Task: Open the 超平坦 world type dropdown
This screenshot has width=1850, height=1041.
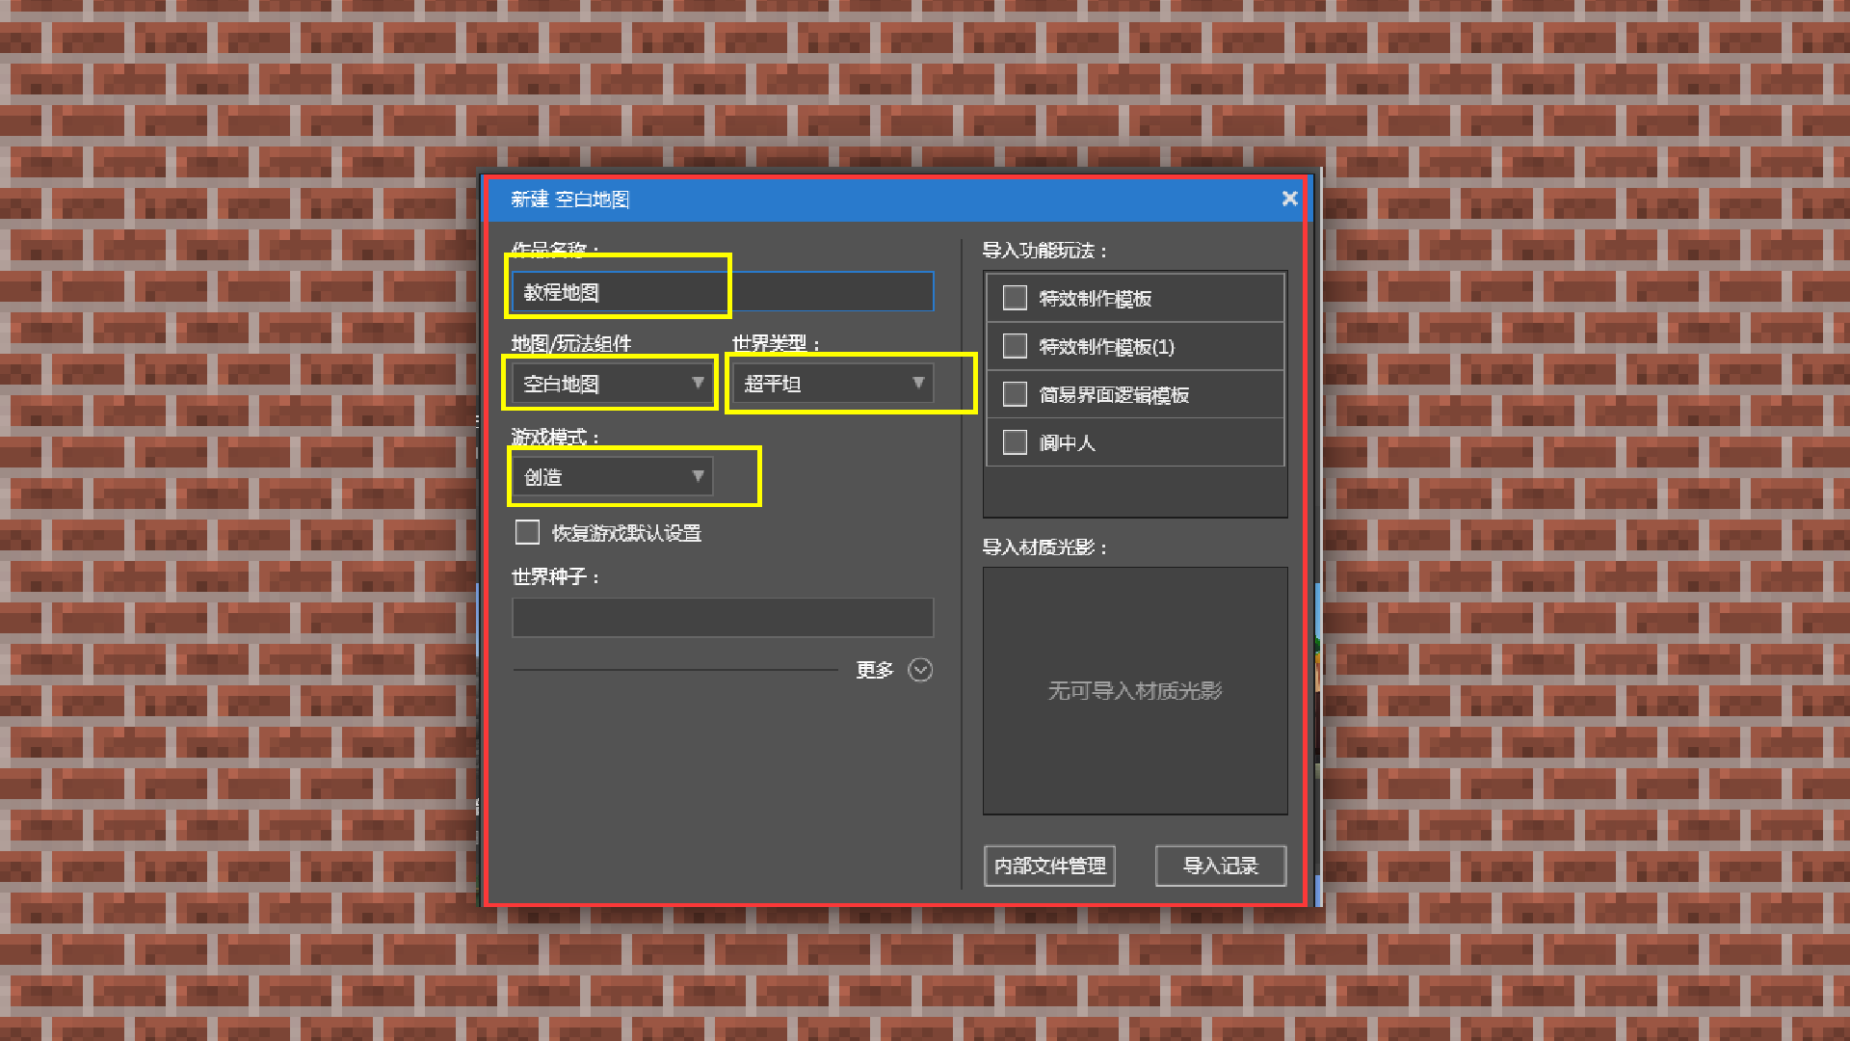Action: pyautogui.click(x=832, y=384)
